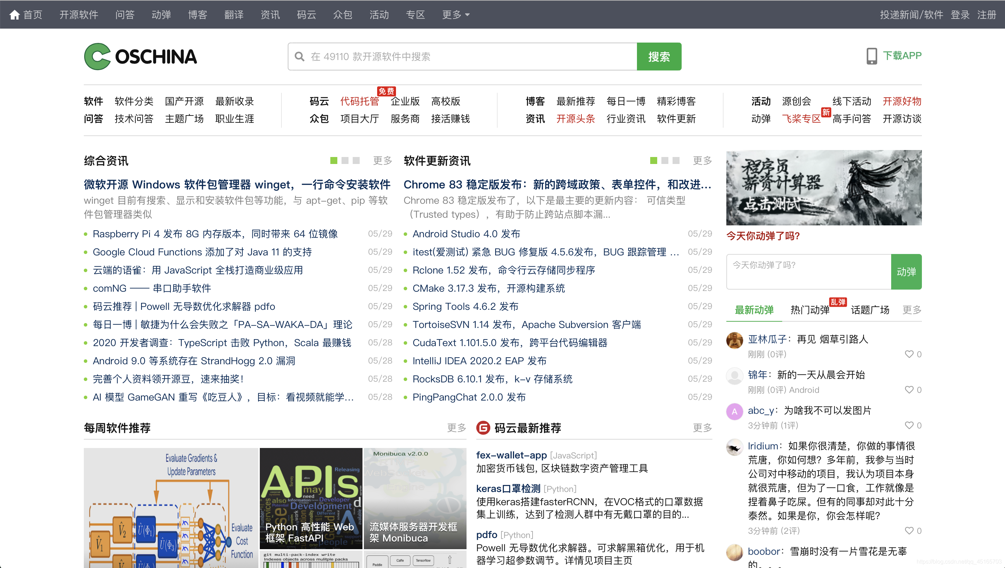Image resolution: width=1005 pixels, height=568 pixels.
Task: Open 高手问答 link
Action: (x=852, y=119)
